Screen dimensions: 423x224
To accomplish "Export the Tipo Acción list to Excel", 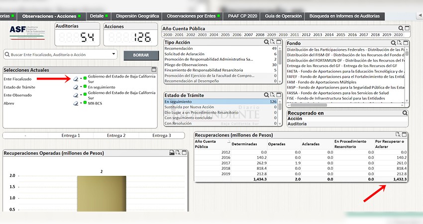I will [x=273, y=43].
